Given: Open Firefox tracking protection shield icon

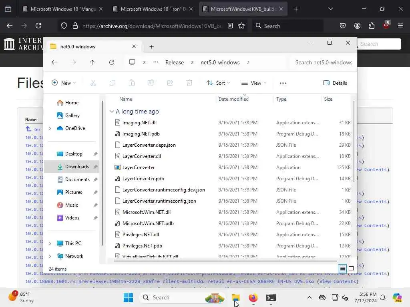Looking at the screenshot, I should (64, 26).
